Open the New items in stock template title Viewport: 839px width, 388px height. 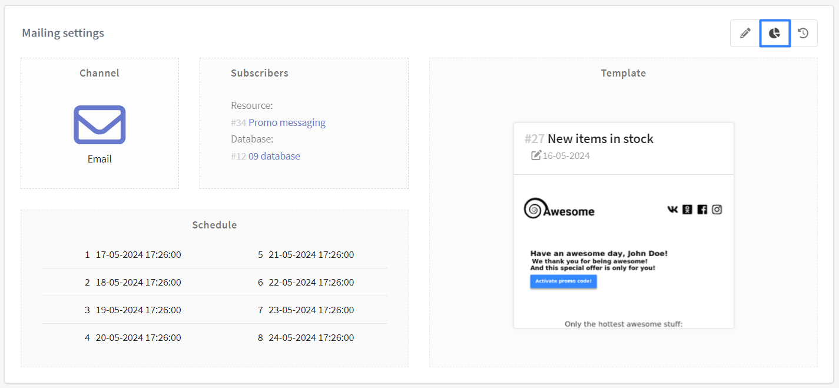click(x=600, y=139)
